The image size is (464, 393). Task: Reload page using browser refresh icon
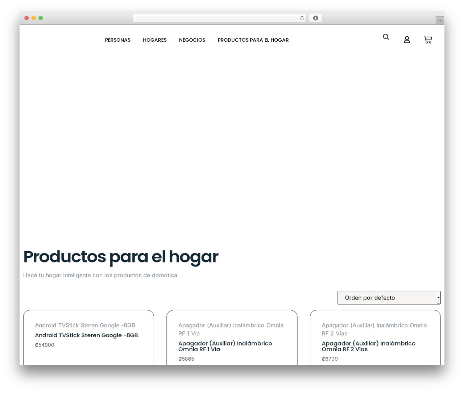[302, 18]
